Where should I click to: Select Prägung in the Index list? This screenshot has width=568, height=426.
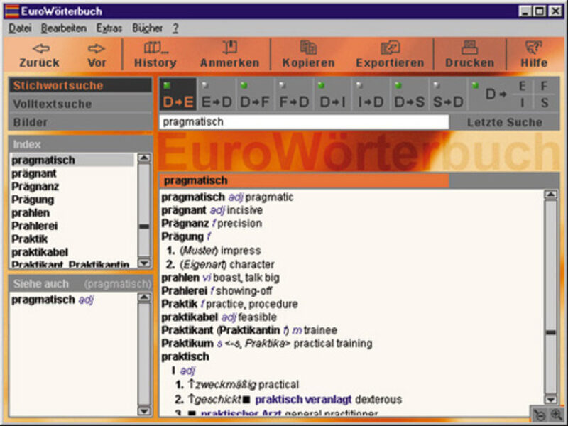33,200
